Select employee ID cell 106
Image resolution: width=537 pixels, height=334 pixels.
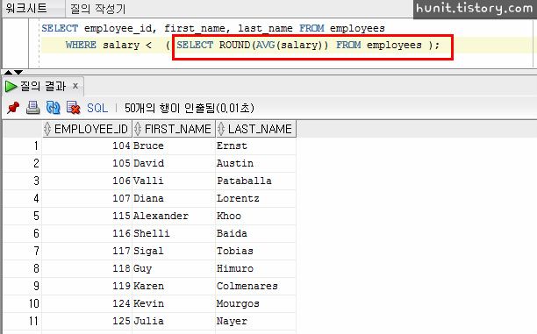pos(87,181)
